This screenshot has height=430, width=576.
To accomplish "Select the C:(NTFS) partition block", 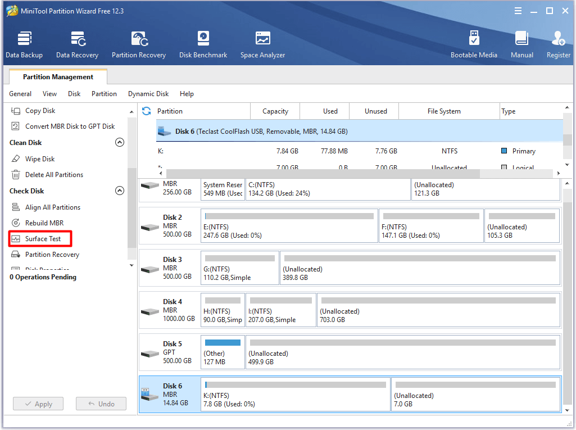I will click(x=328, y=189).
